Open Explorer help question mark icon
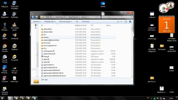The height and width of the screenshot is (100, 178). click(130, 22)
